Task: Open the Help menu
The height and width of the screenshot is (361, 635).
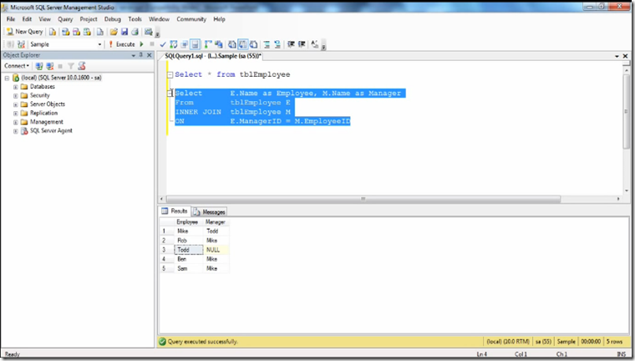Action: coord(219,19)
